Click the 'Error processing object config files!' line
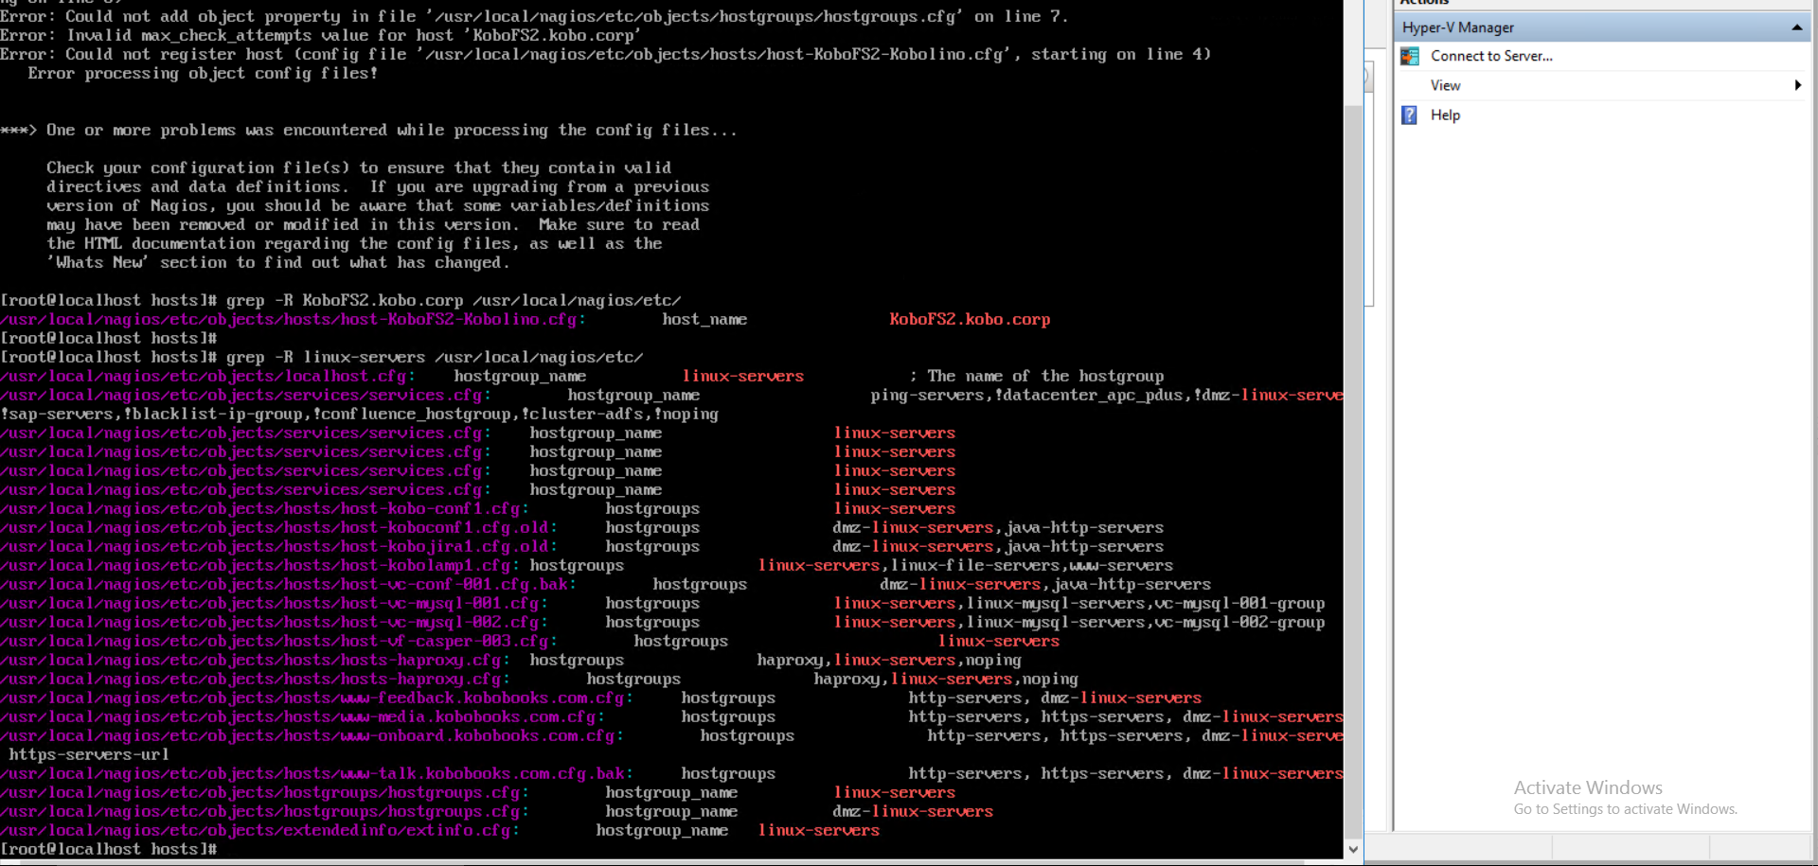Screen dimensions: 1818x866 (x=203, y=73)
